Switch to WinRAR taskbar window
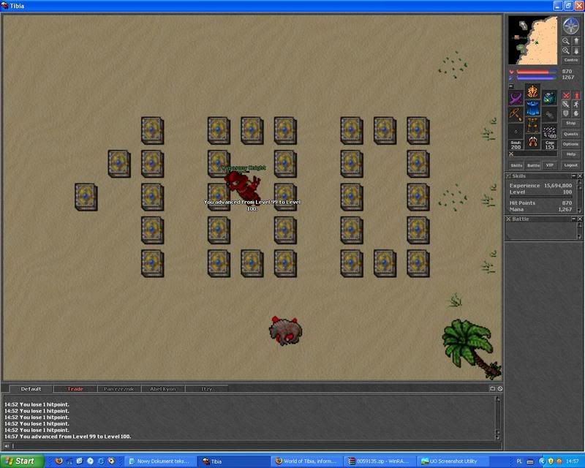585x468 pixels. point(380,461)
